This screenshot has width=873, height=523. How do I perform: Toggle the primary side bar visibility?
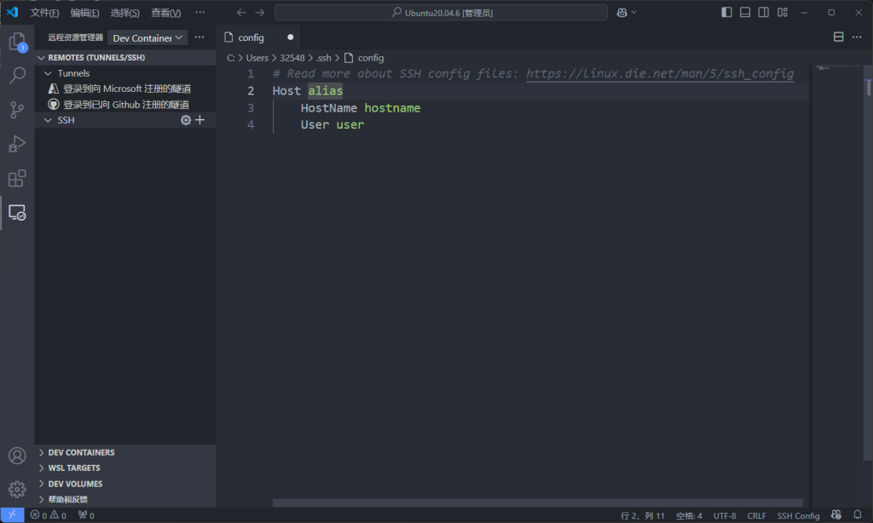click(726, 13)
